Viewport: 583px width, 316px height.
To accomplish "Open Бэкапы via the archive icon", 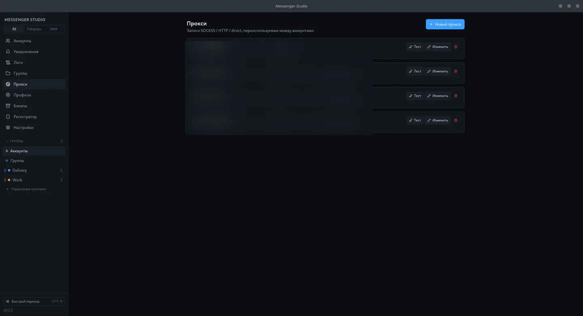I will pos(8,106).
